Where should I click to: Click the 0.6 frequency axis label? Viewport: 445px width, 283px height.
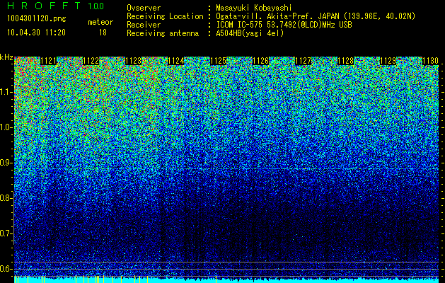[6, 269]
